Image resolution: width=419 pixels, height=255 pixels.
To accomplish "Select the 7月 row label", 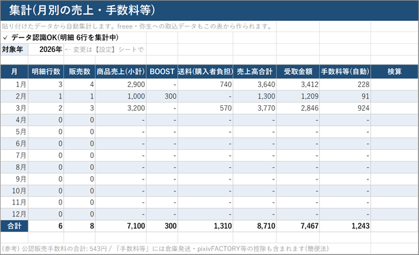I will coord(14,155).
